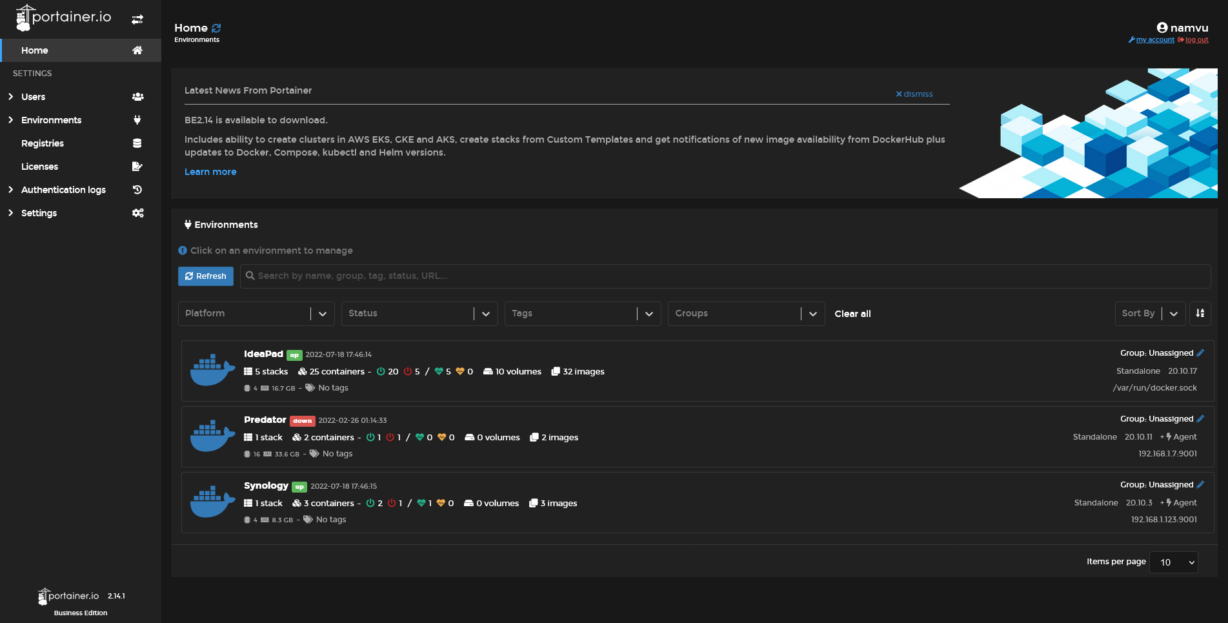Viewport: 1228px width, 623px height.
Task: Open Environments menu item in sidebar
Action: [81, 120]
